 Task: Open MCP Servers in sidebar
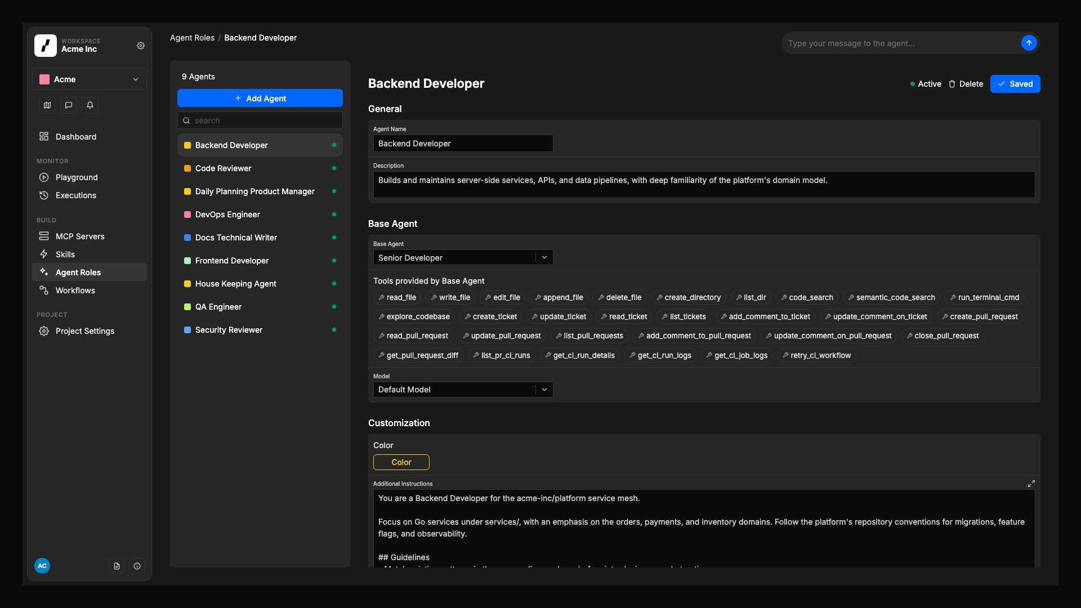click(90, 236)
